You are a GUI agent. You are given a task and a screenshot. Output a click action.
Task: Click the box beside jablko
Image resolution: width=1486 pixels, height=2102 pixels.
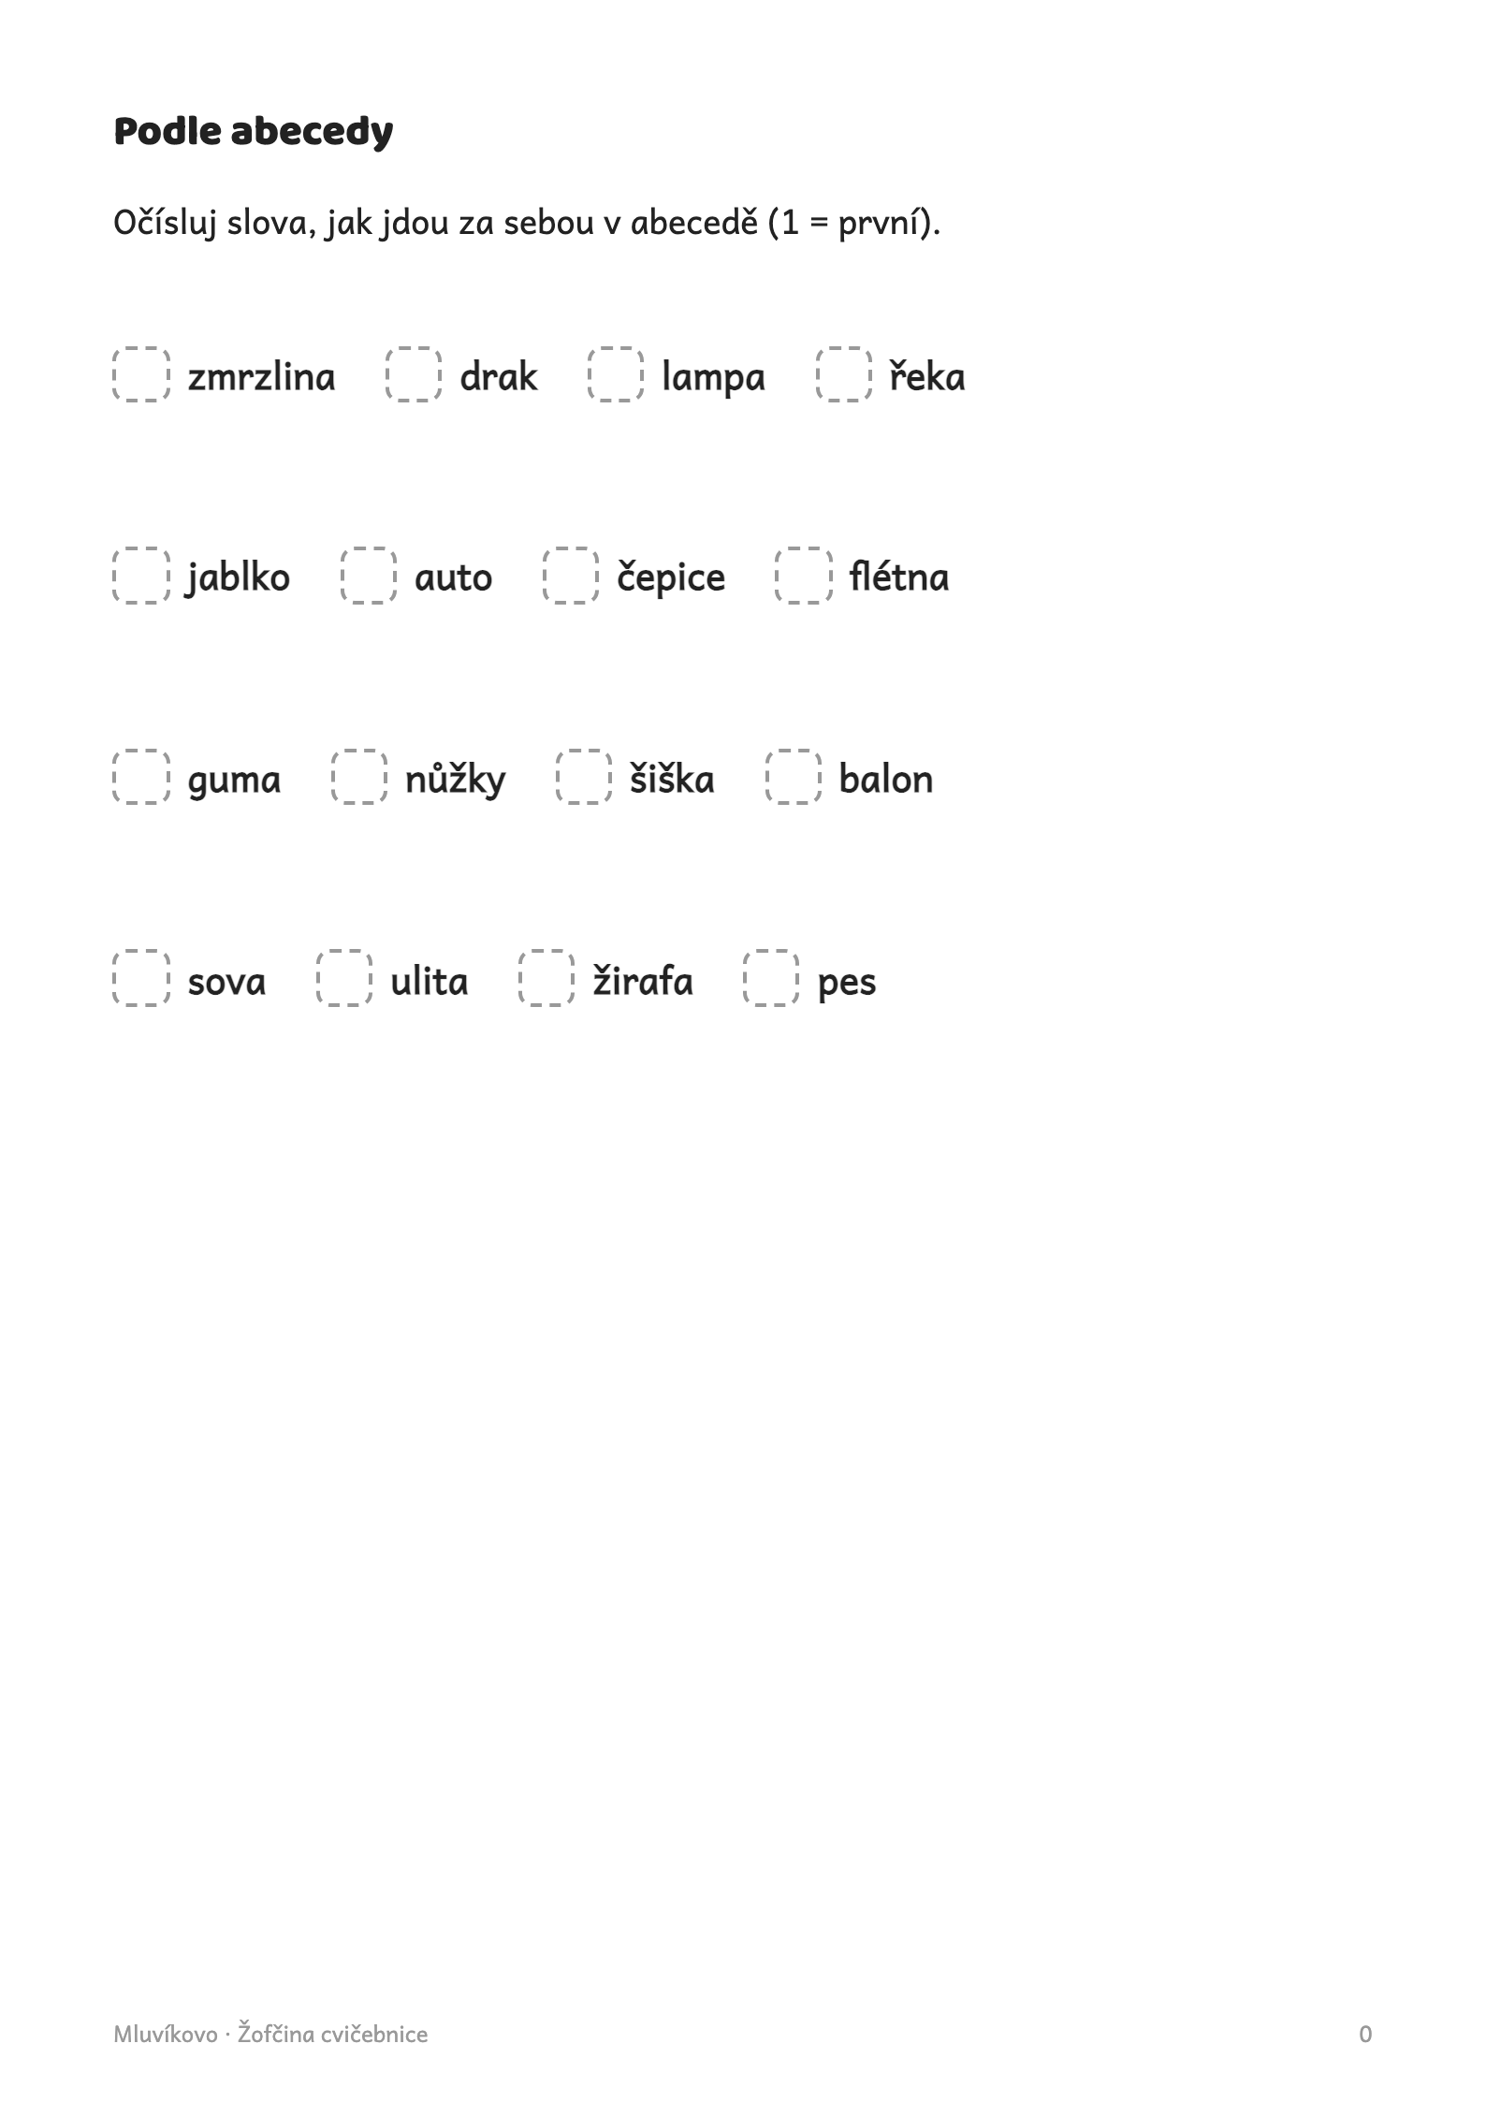tap(141, 576)
